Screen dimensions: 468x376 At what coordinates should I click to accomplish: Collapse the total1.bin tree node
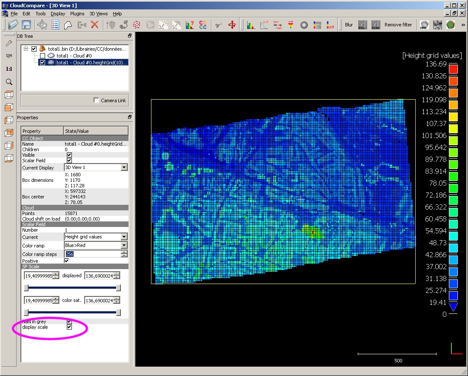click(26, 49)
